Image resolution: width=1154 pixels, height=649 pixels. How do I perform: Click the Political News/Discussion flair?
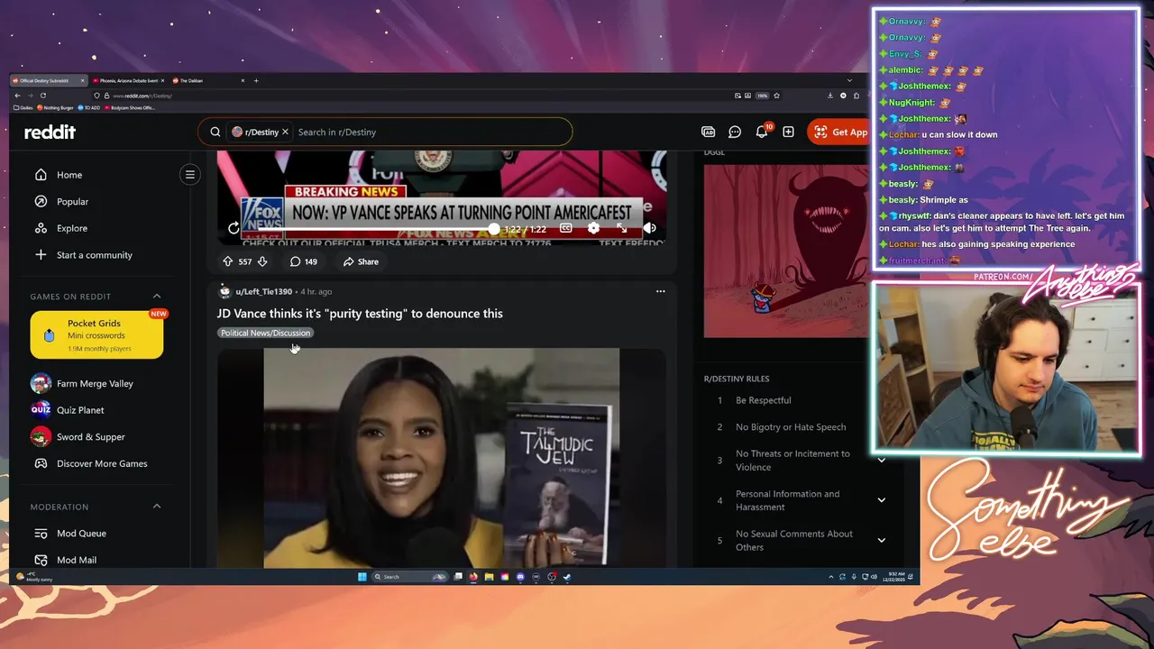tap(265, 333)
